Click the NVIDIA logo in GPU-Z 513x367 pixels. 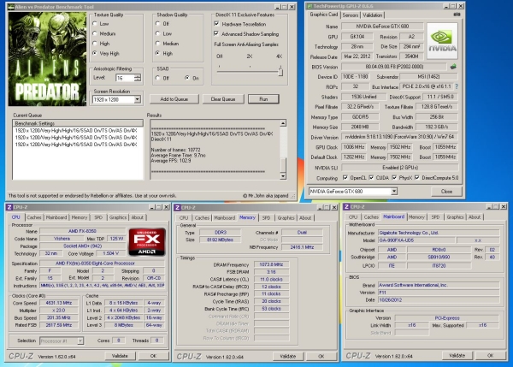[x=442, y=41]
